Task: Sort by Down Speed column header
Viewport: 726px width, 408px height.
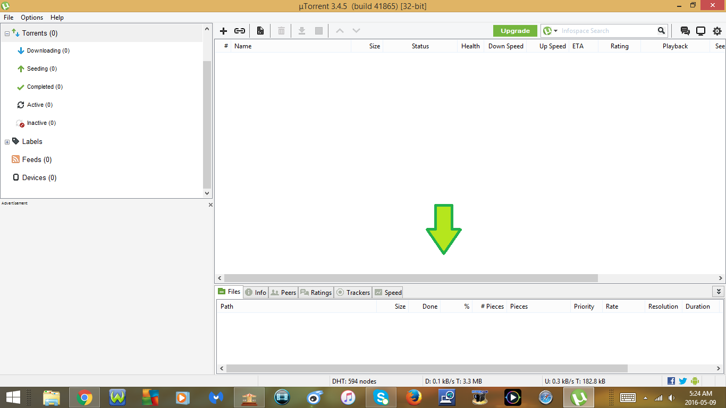Action: tap(505, 46)
